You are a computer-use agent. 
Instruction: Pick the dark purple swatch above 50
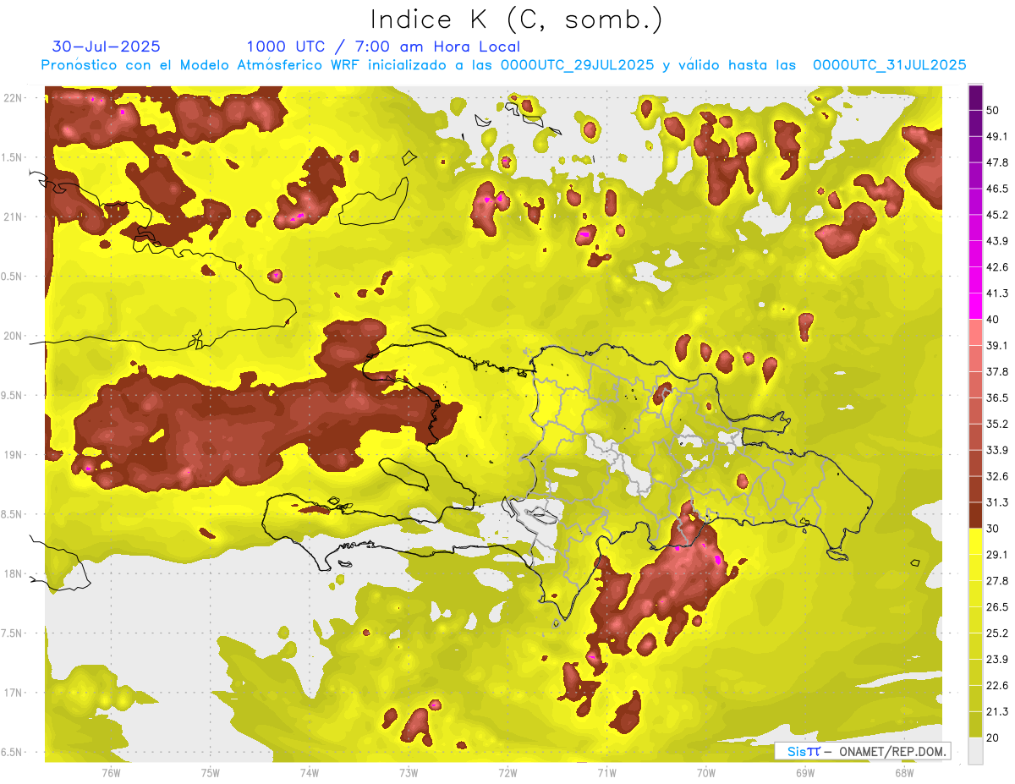coord(975,97)
